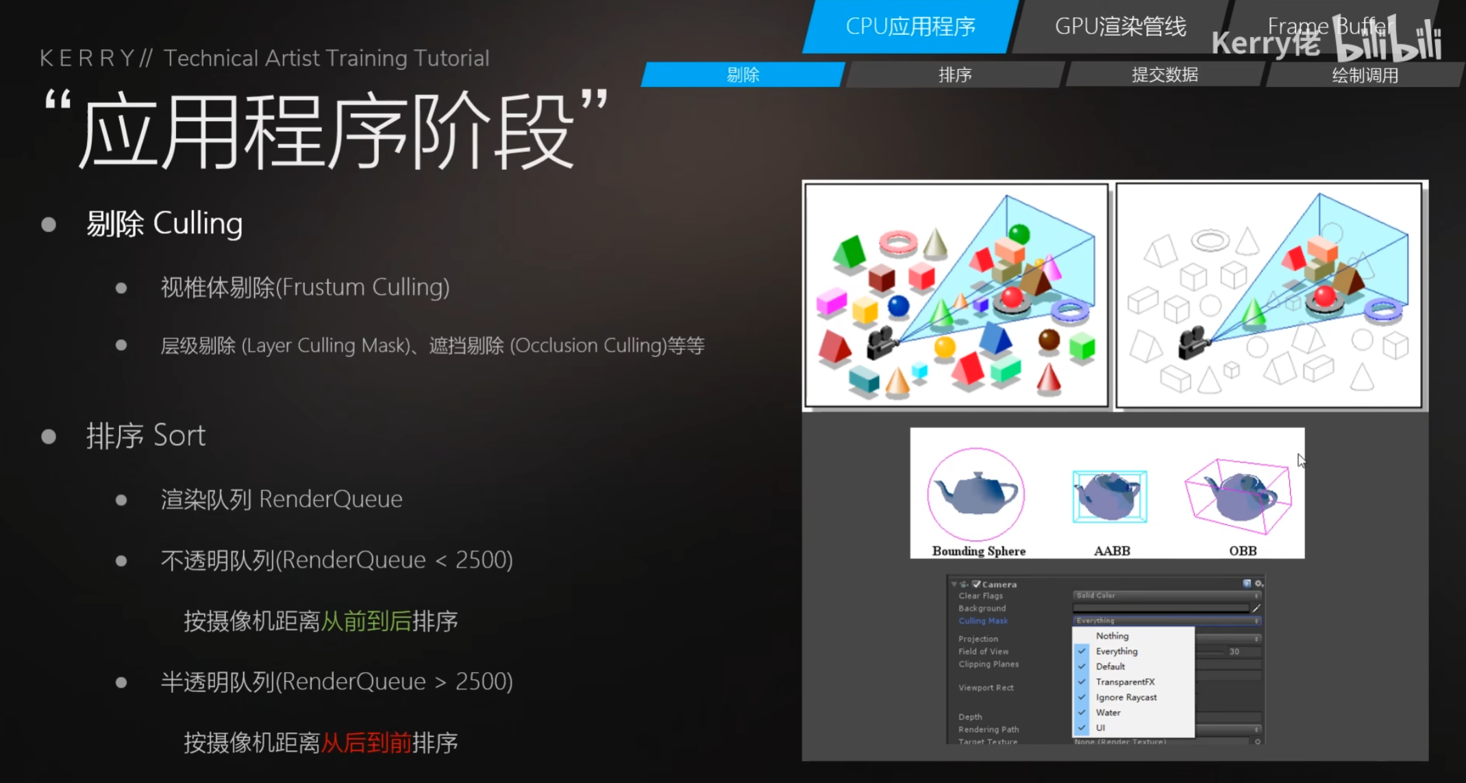1466x783 pixels.
Task: Choose Nothing in the culling mask list
Action: coord(1112,636)
